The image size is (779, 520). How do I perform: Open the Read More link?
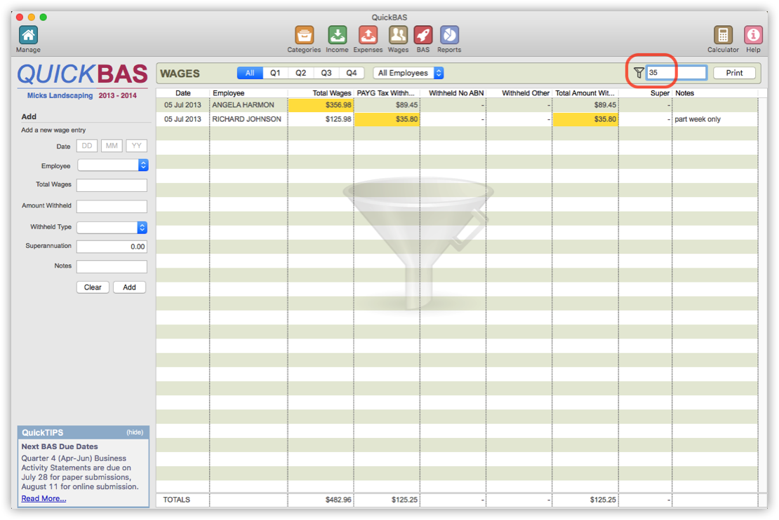[x=44, y=498]
